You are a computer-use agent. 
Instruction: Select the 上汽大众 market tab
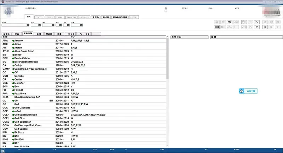click(70, 34)
